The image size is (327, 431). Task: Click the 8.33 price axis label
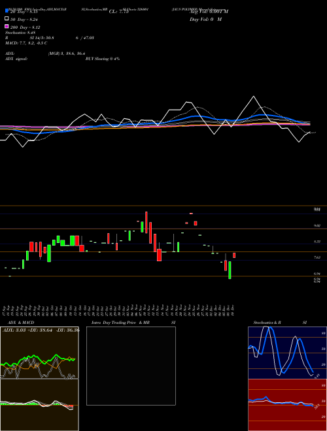pos(317,242)
